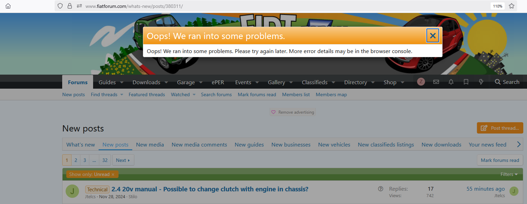Expand the Shop dropdown arrow
Screen dimensions: 527x204
coord(402,82)
